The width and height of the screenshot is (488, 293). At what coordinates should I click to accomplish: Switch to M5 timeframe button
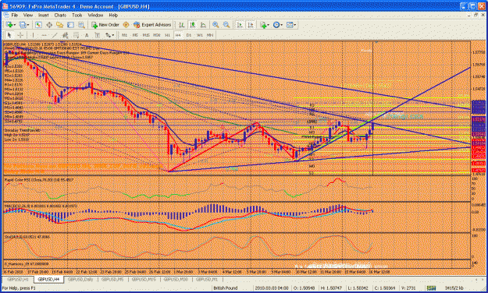click(x=135, y=35)
